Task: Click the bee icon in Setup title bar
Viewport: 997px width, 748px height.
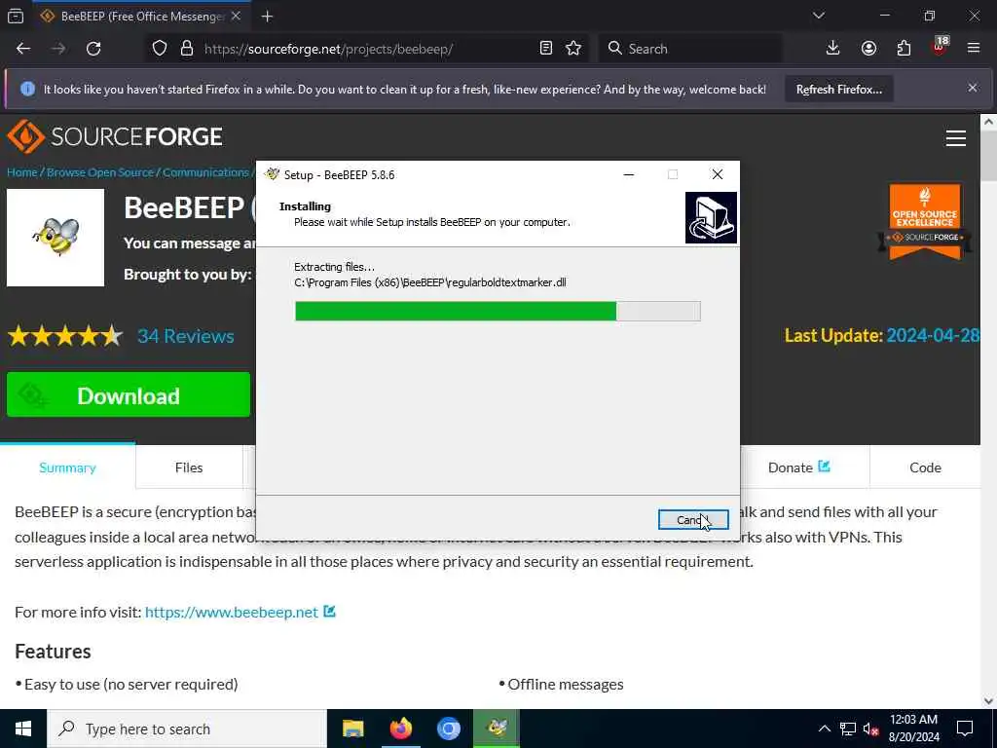Action: pyautogui.click(x=273, y=174)
